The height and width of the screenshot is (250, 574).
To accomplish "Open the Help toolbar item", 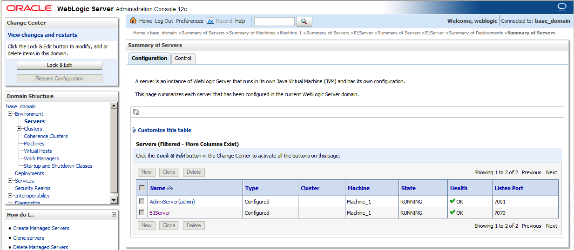I will [240, 21].
